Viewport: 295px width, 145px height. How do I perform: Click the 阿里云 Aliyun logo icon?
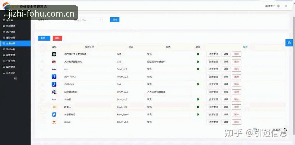click(x=54, y=107)
